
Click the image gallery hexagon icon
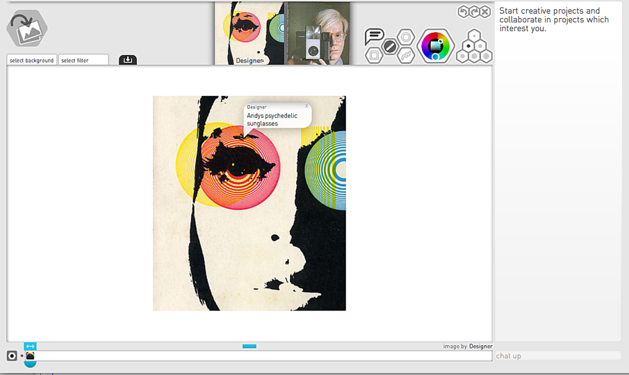[x=27, y=28]
